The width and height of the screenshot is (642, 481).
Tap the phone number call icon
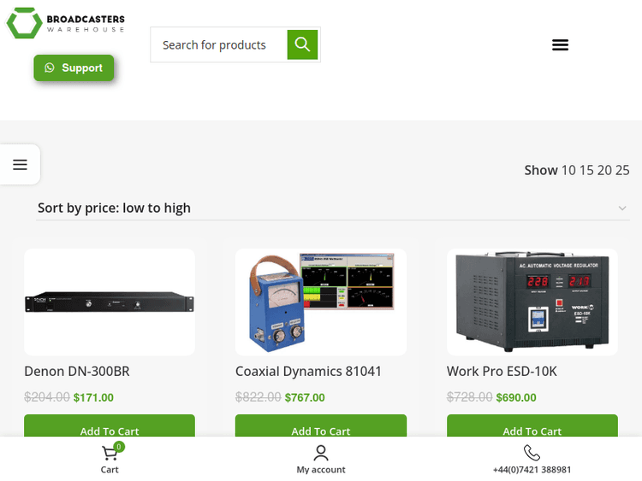point(532,453)
